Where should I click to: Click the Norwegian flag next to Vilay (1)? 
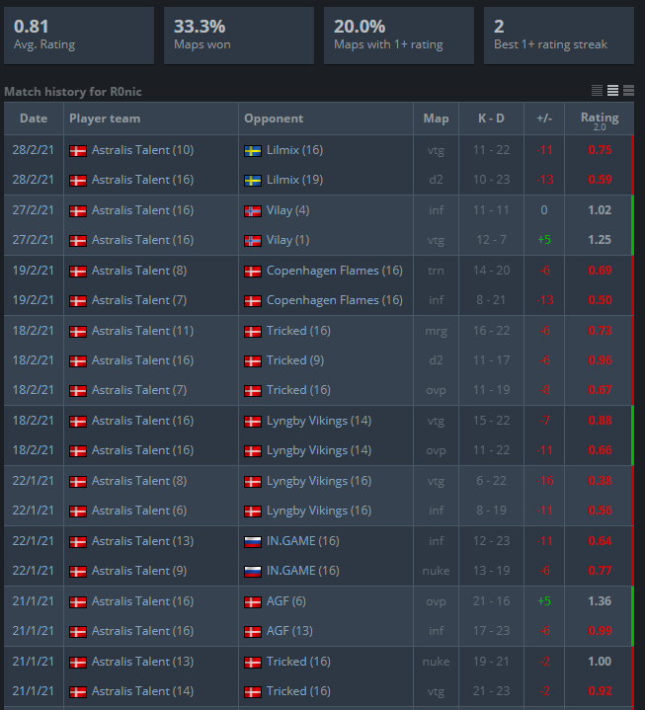(253, 240)
